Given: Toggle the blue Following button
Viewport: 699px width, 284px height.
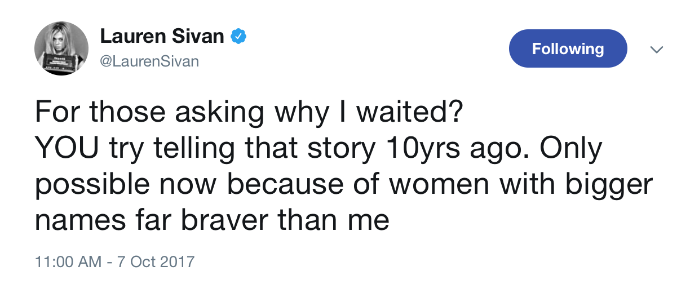Looking at the screenshot, I should click(568, 48).
